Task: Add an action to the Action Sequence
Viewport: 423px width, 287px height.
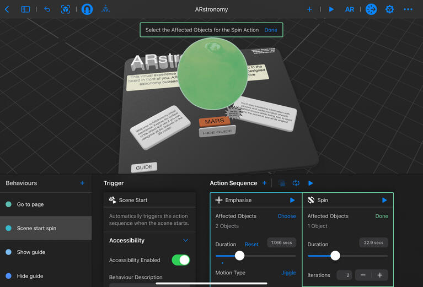Action: 264,183
